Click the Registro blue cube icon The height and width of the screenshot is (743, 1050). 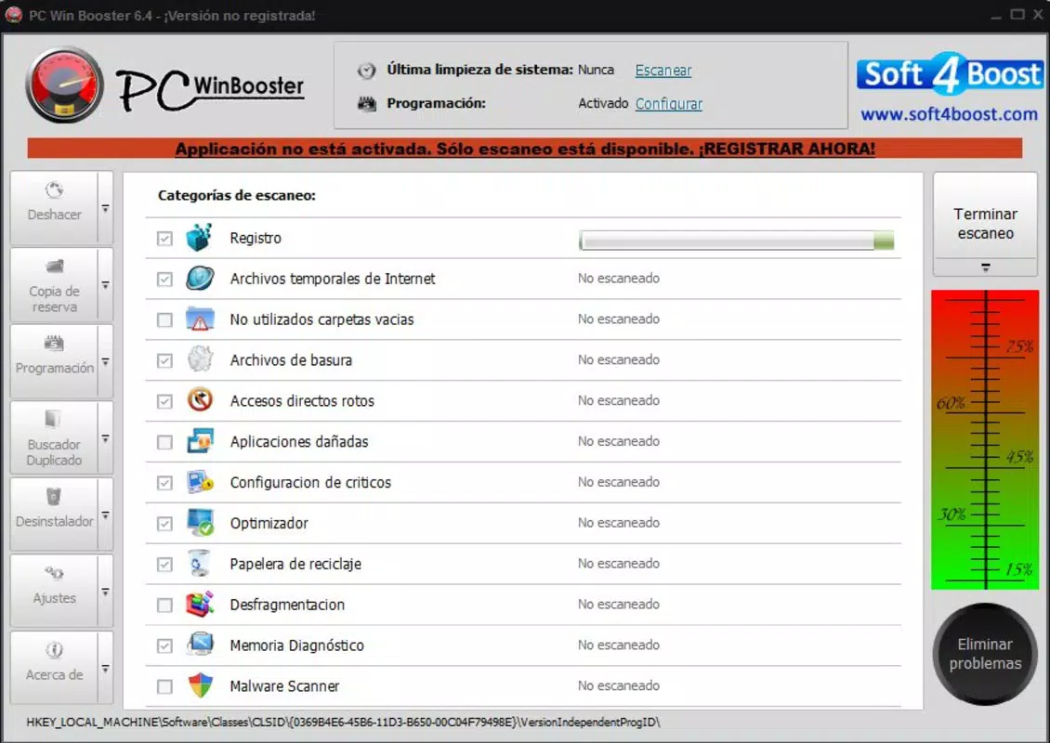(x=200, y=238)
